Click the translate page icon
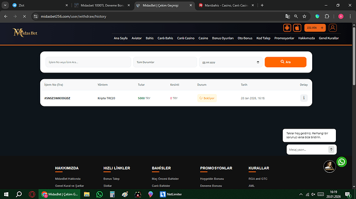 point(287,16)
